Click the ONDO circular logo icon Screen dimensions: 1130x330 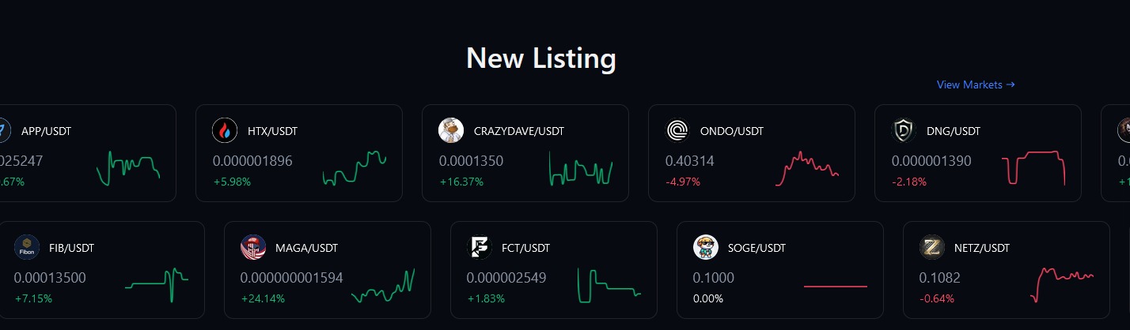(677, 130)
